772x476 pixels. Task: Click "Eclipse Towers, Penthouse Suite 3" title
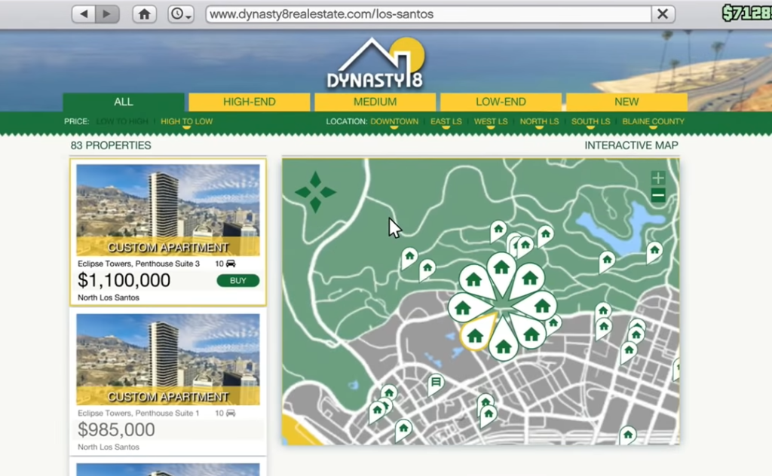(x=139, y=264)
